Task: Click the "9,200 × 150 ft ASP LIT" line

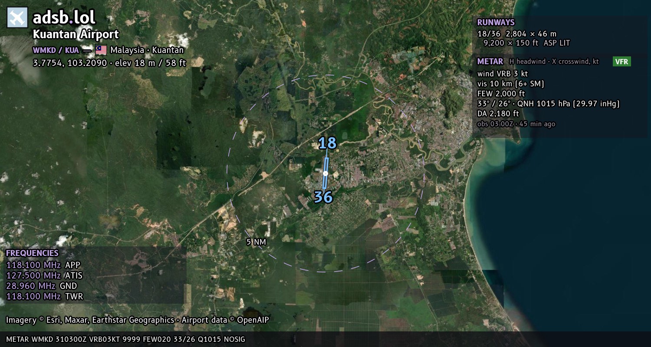Action: pyautogui.click(x=526, y=43)
